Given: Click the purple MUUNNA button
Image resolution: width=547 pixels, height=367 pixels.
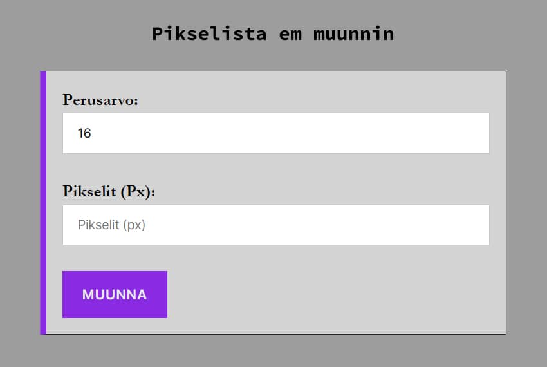Looking at the screenshot, I should coord(115,294).
